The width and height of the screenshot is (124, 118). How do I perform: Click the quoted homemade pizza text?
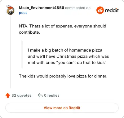click(69, 56)
